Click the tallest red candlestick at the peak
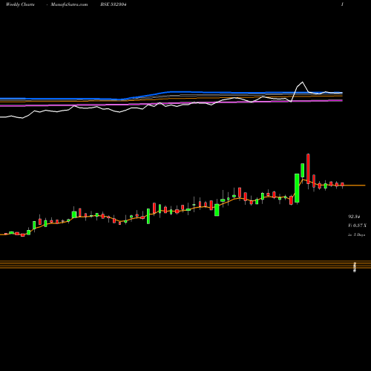This screenshot has height=371, width=371. 308,168
